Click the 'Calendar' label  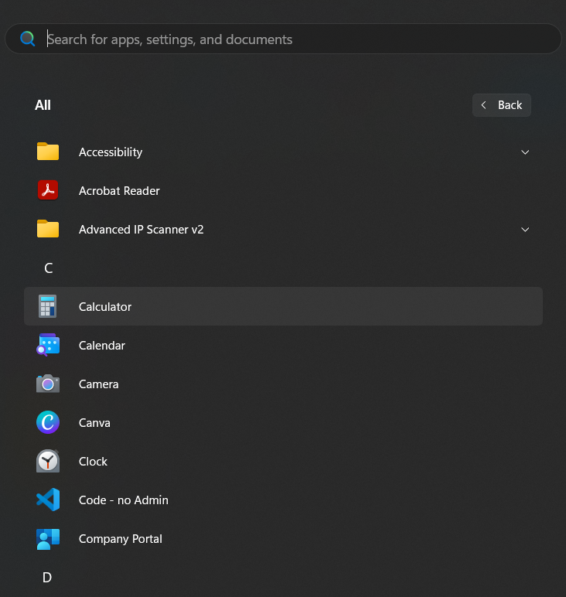pos(102,346)
